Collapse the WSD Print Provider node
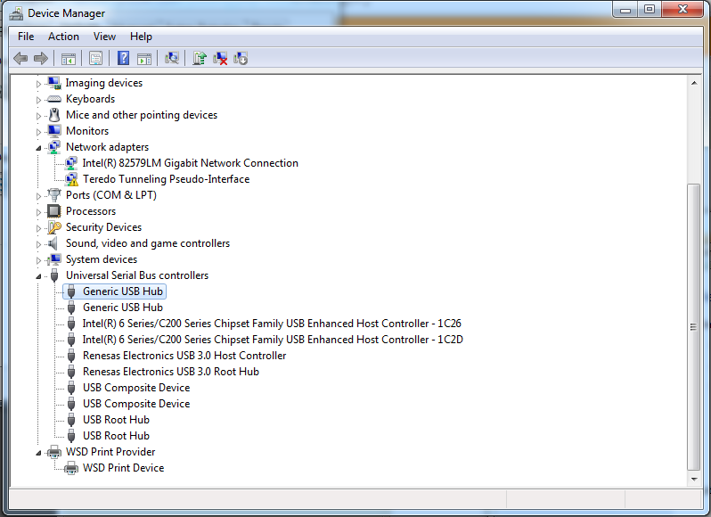711x517 pixels. pyautogui.click(x=38, y=453)
